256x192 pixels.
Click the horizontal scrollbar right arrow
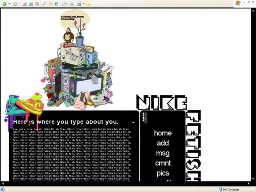click(x=248, y=183)
